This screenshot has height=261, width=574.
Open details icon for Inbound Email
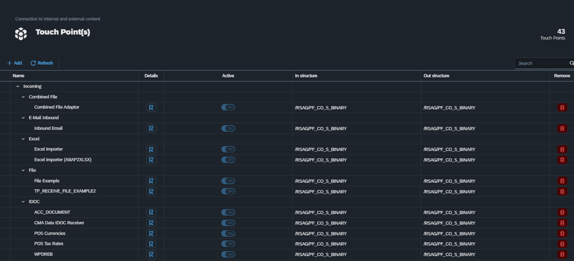151,129
